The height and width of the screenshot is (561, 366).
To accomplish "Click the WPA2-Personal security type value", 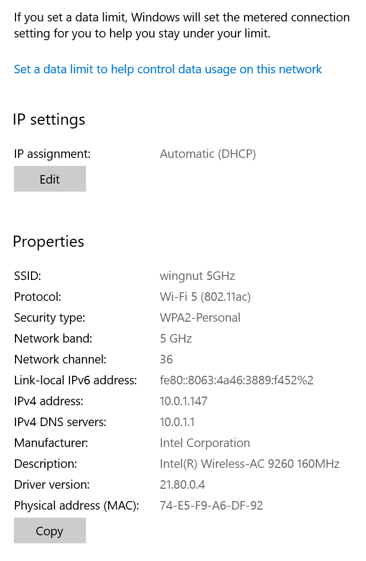I will point(200,318).
